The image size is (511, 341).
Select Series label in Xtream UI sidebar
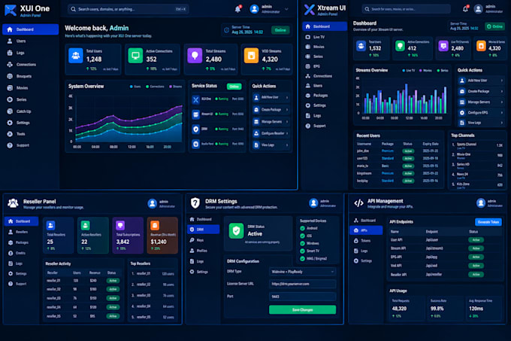pos(318,56)
